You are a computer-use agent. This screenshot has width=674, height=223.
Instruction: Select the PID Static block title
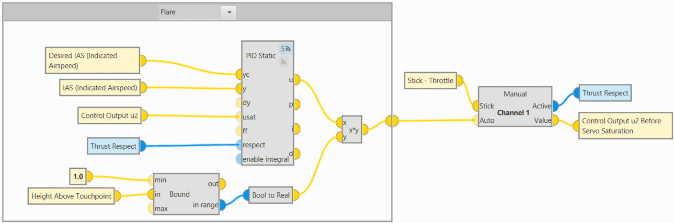click(261, 56)
